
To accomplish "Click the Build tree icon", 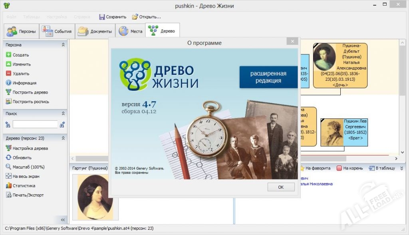I will pyautogui.click(x=8, y=92).
